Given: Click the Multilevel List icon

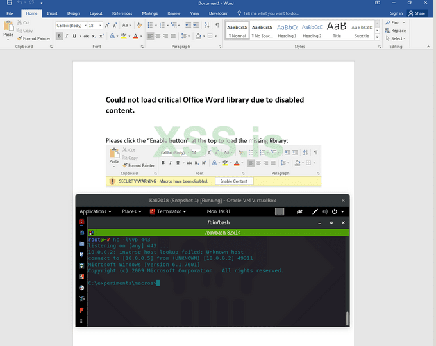Looking at the screenshot, I should (174, 25).
